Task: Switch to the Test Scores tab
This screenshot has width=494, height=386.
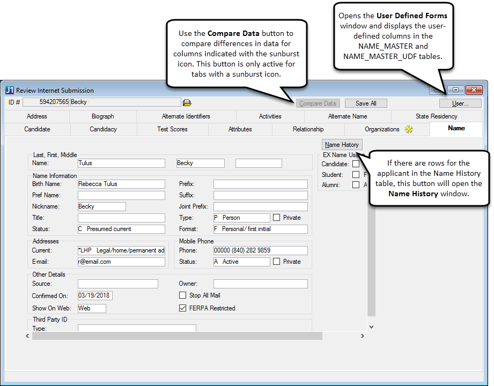Action: [172, 129]
